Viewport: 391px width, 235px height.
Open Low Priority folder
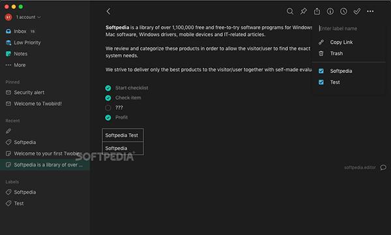tap(27, 42)
